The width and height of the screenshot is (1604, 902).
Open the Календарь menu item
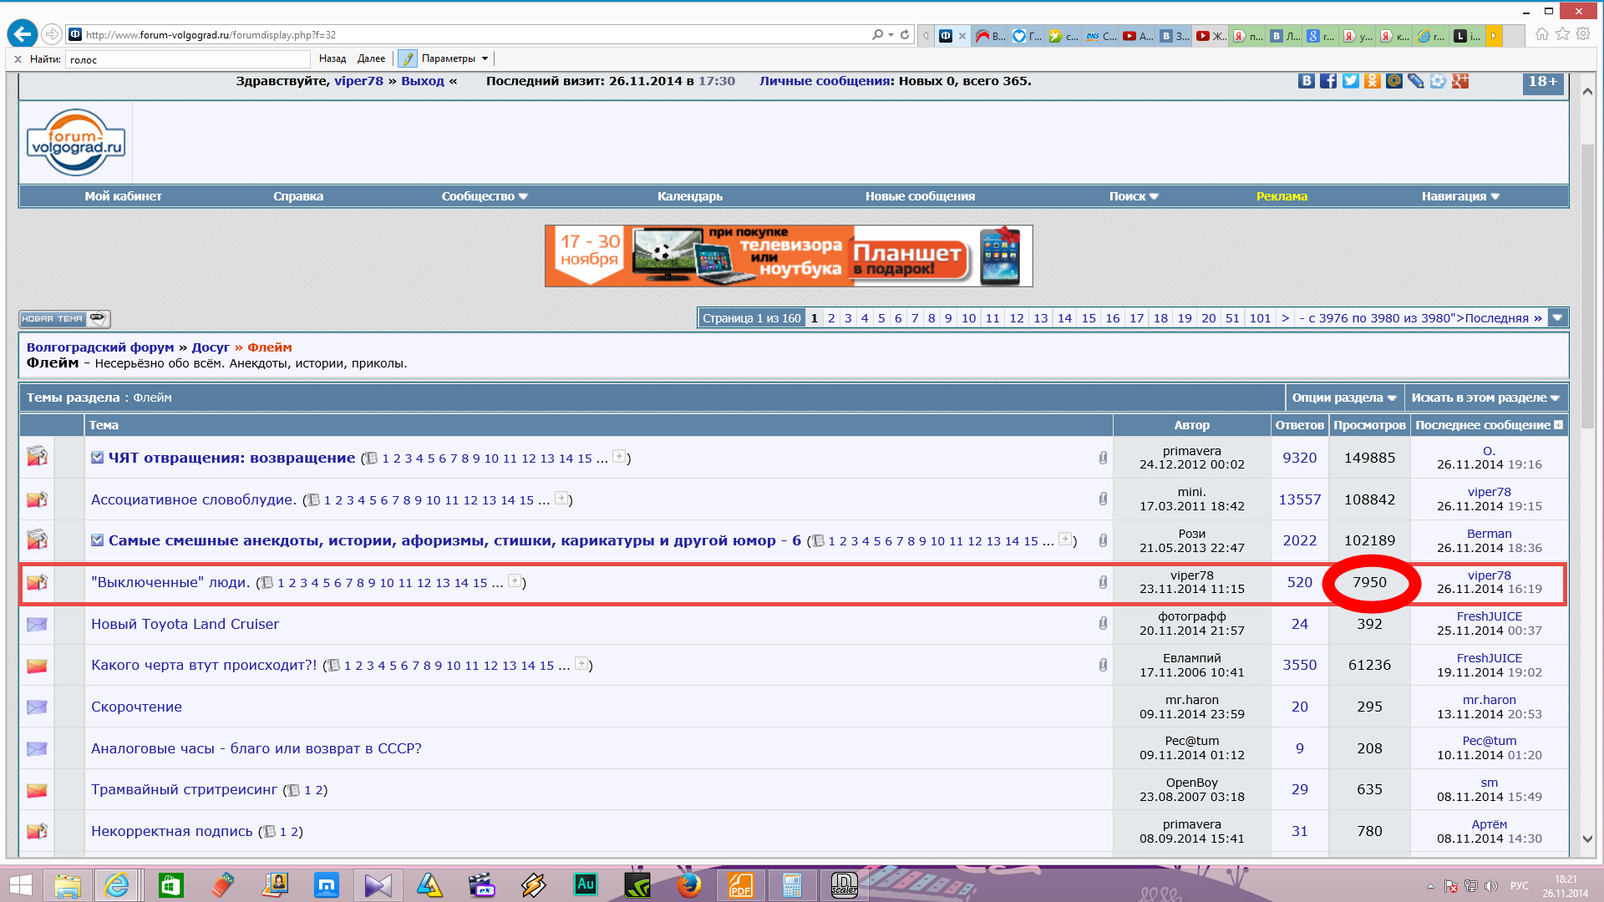[x=689, y=196]
